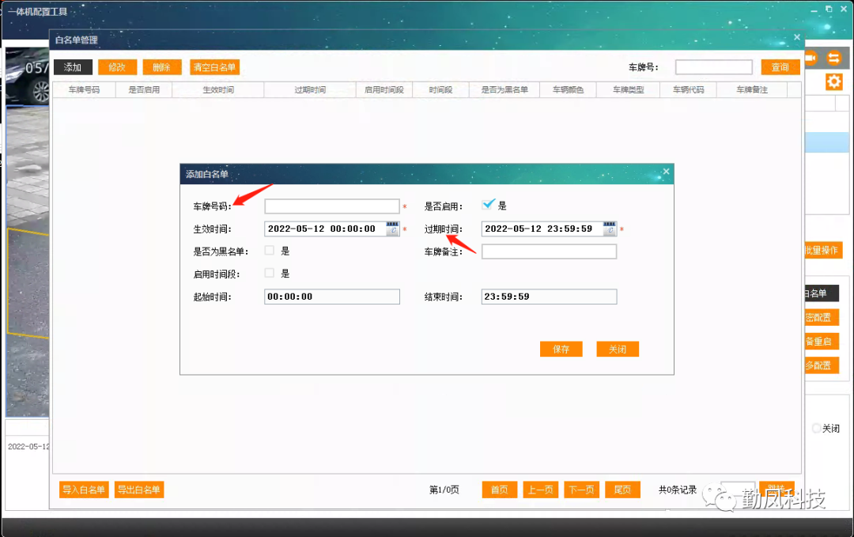Click the 车牌号 search input field
Viewport: 854px width, 537px height.
pos(713,66)
